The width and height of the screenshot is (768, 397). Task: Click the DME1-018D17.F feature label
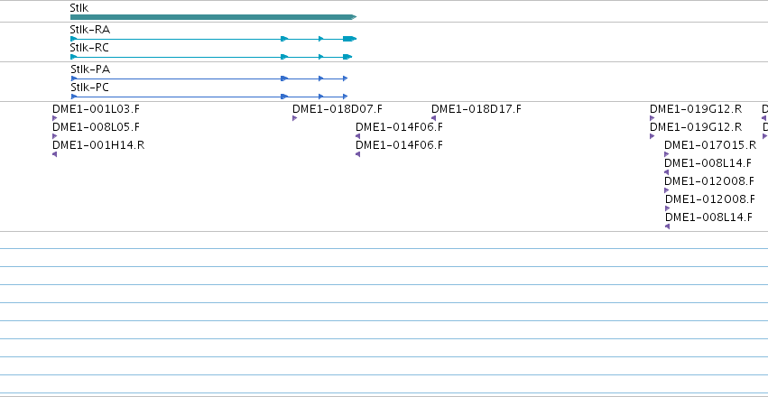point(477,108)
